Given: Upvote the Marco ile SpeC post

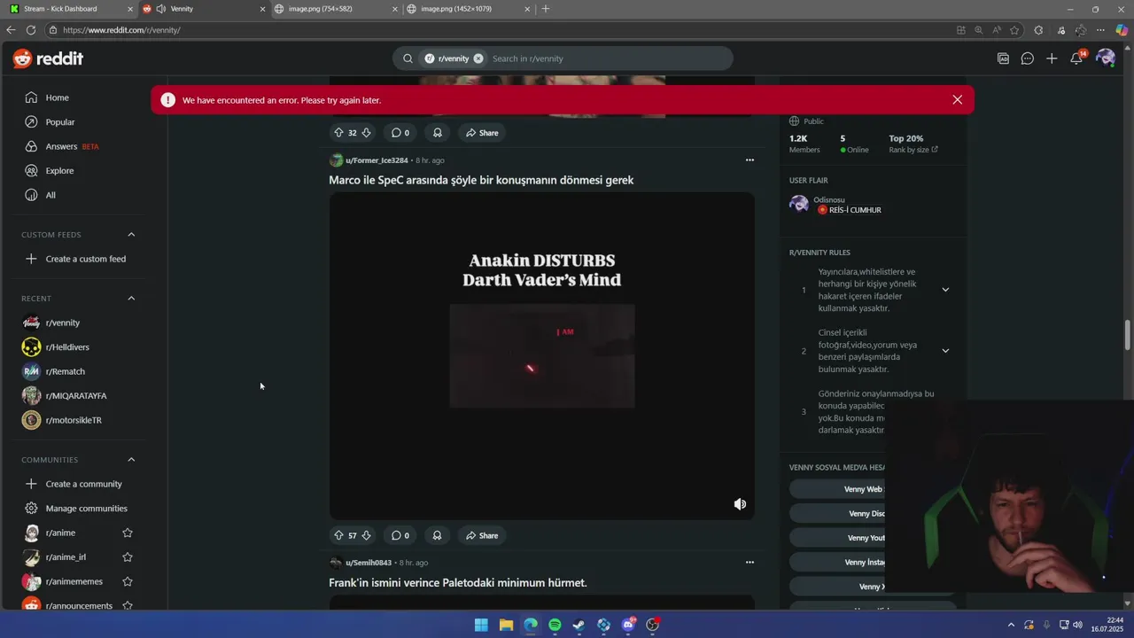Looking at the screenshot, I should coord(338,535).
